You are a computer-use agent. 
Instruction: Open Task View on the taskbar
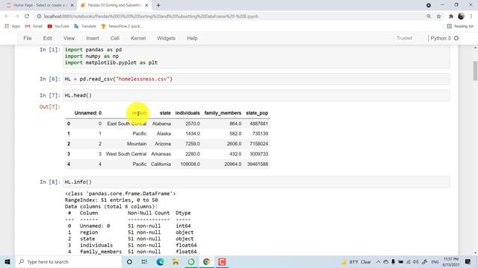tap(144, 261)
